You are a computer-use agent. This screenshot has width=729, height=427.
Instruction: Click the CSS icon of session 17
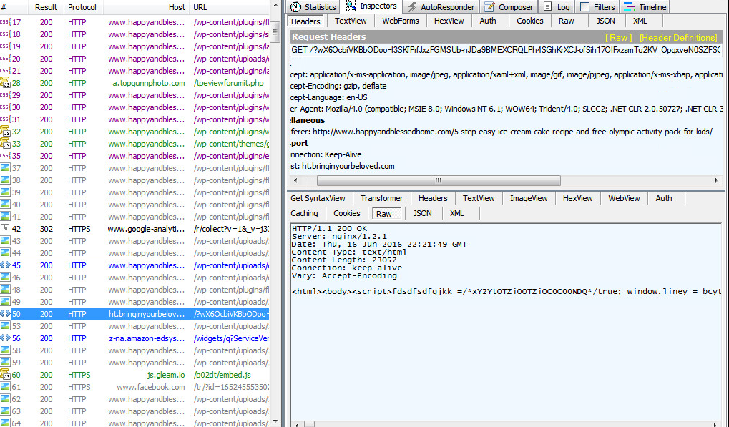click(x=4, y=22)
